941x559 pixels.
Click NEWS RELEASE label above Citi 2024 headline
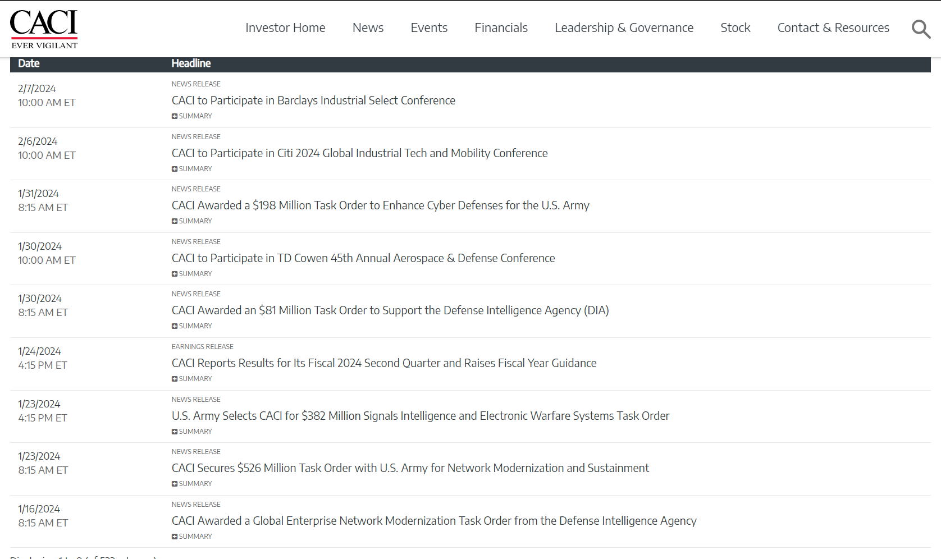point(196,137)
